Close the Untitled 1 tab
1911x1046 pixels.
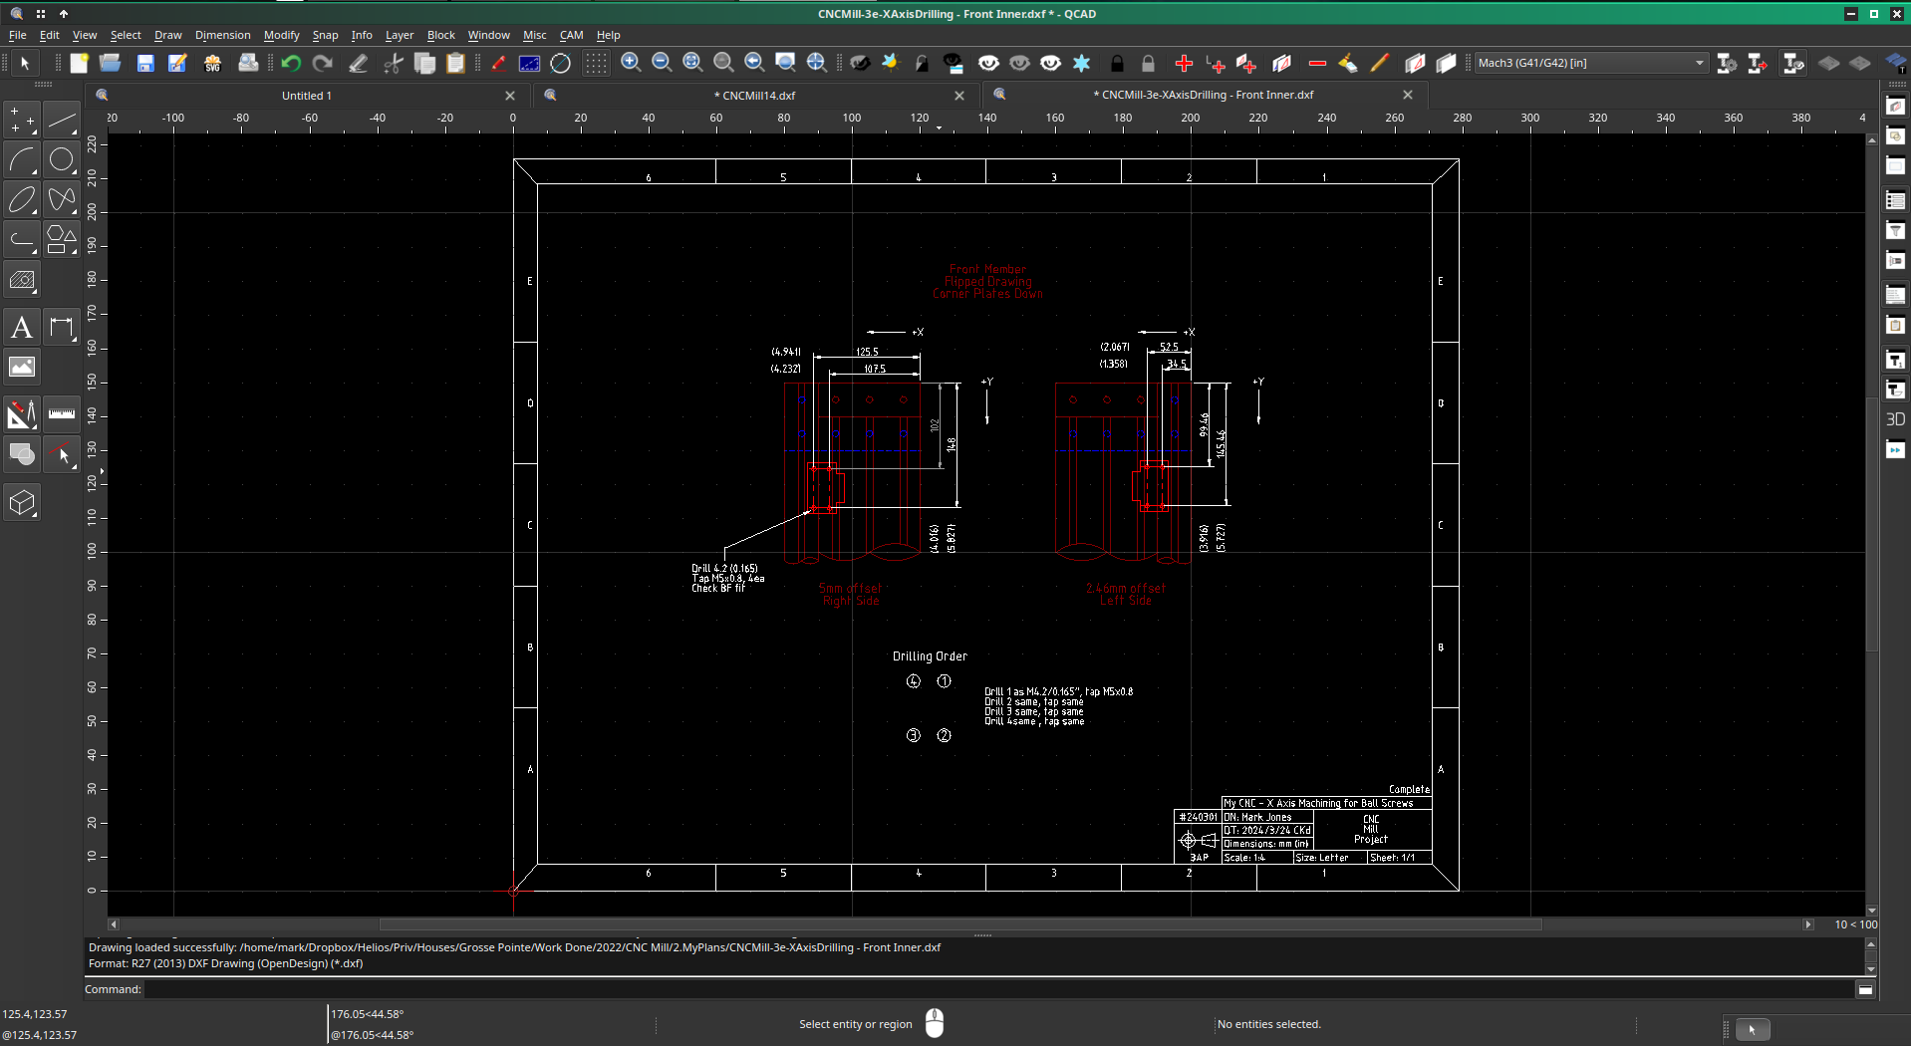tap(510, 96)
